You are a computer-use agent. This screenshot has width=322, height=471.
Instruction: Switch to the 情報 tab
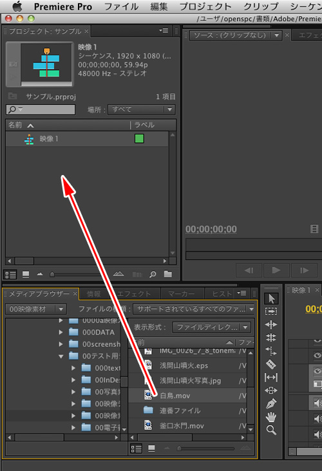[94, 294]
